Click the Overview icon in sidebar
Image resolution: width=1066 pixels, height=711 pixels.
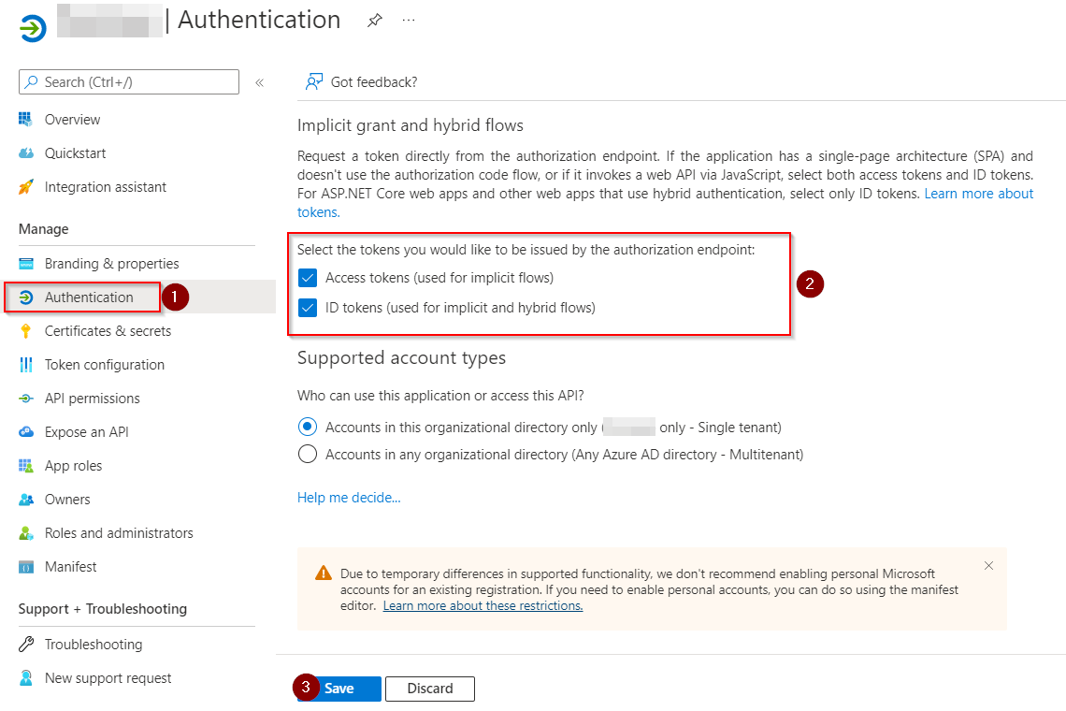26,120
